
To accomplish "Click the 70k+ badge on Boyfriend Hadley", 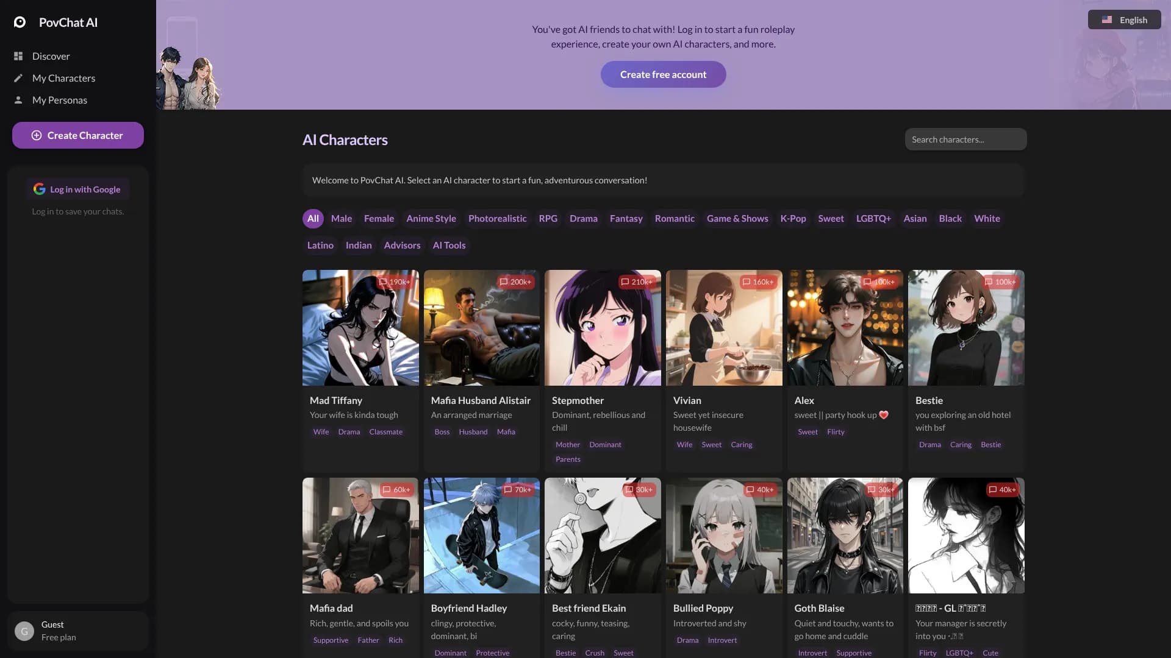I will (518, 490).
